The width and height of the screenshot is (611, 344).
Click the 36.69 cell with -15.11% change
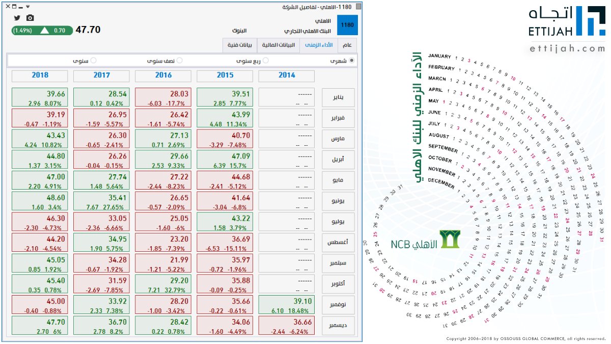(225, 243)
